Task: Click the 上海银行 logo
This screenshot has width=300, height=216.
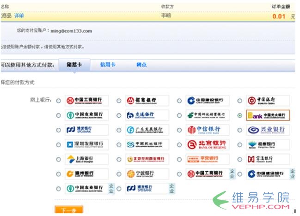Action: [86, 159]
